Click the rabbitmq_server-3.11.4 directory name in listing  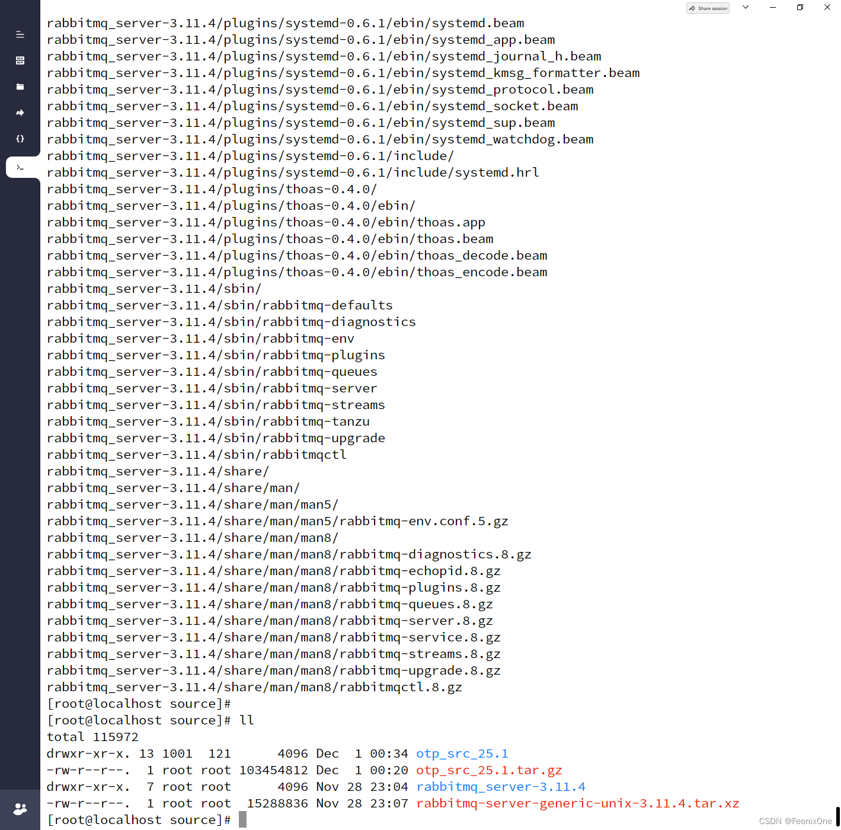click(x=501, y=787)
